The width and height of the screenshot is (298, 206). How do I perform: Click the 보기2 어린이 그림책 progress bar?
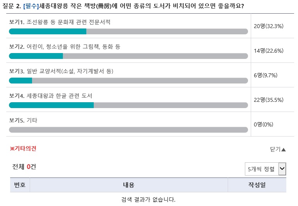(x=128, y=56)
